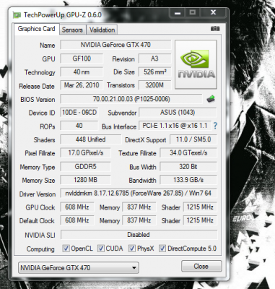
Task: Close window with title bar X
Action: [213, 12]
